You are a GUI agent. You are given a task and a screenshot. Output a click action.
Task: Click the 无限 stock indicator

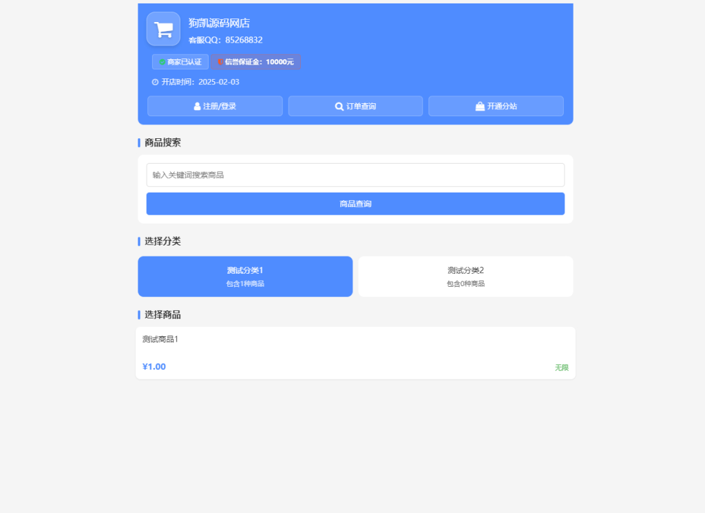560,367
